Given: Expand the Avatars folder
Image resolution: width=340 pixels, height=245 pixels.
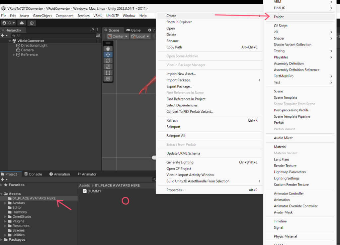Looking at the screenshot, I should [5, 203].
